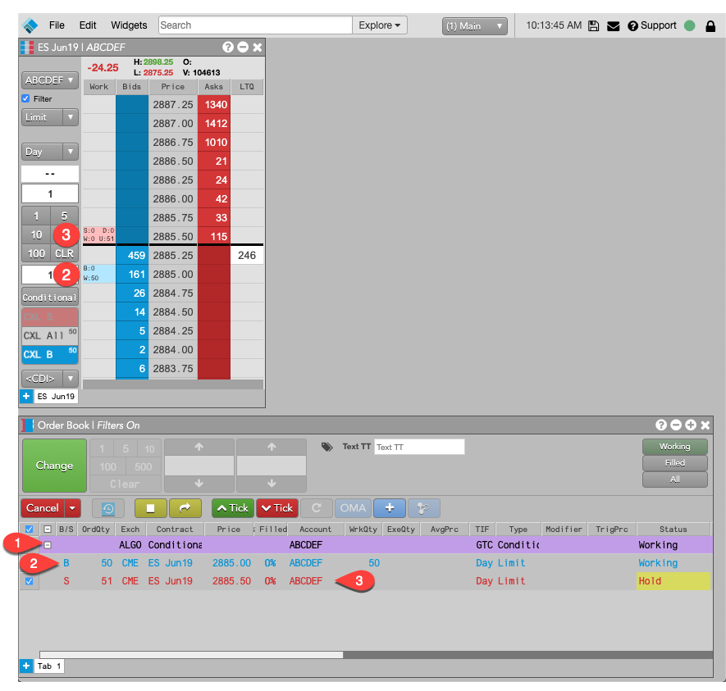Click the second up arrow stepper
The height and width of the screenshot is (691, 726).
(x=272, y=447)
